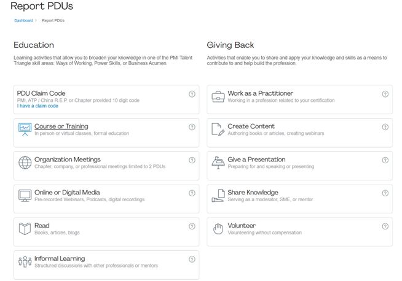Click the Share Knowledge icon
This screenshot has width=402, height=281.
pyautogui.click(x=218, y=196)
